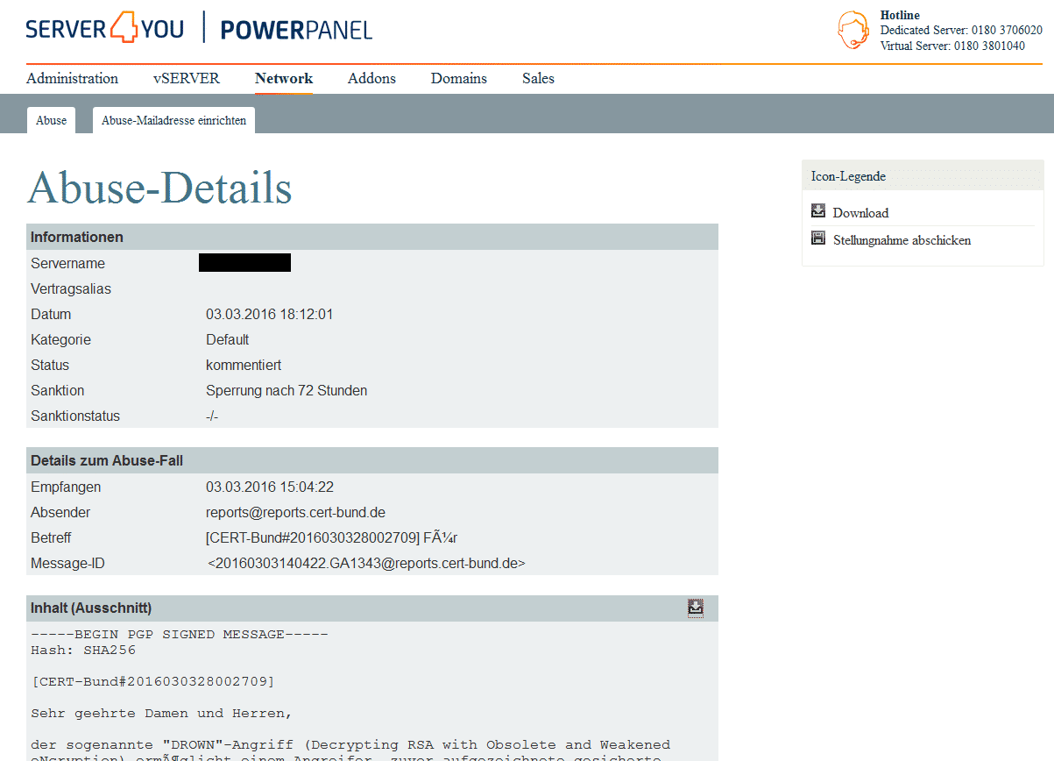Click the Message-ID value text
Viewport: 1054px width, 761px height.
366,563
